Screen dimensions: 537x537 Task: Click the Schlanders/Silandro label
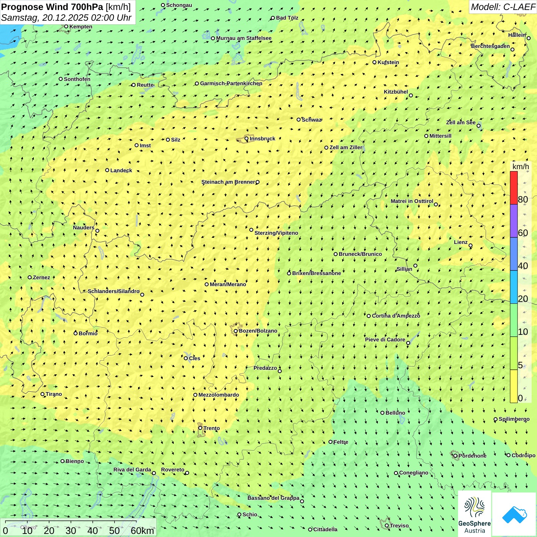pyautogui.click(x=114, y=291)
